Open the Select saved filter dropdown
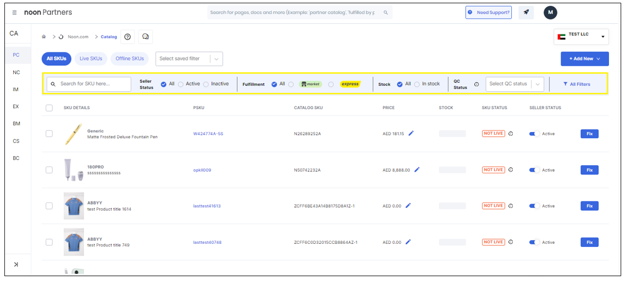626x283 pixels. tap(189, 58)
